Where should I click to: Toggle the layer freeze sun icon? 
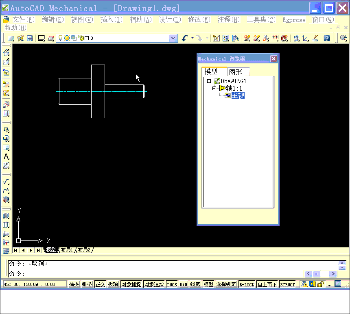tap(67, 38)
